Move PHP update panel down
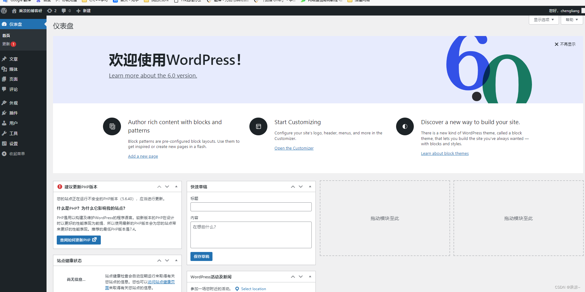Screen dimensions: 585x292 167,186
